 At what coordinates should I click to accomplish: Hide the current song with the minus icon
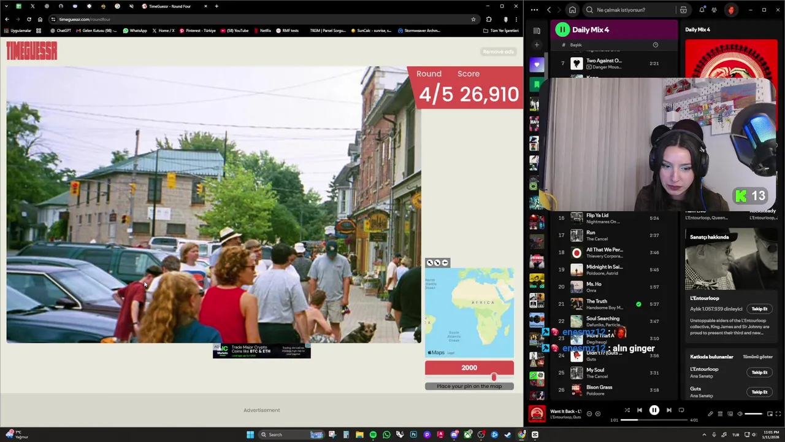pyautogui.click(x=589, y=414)
